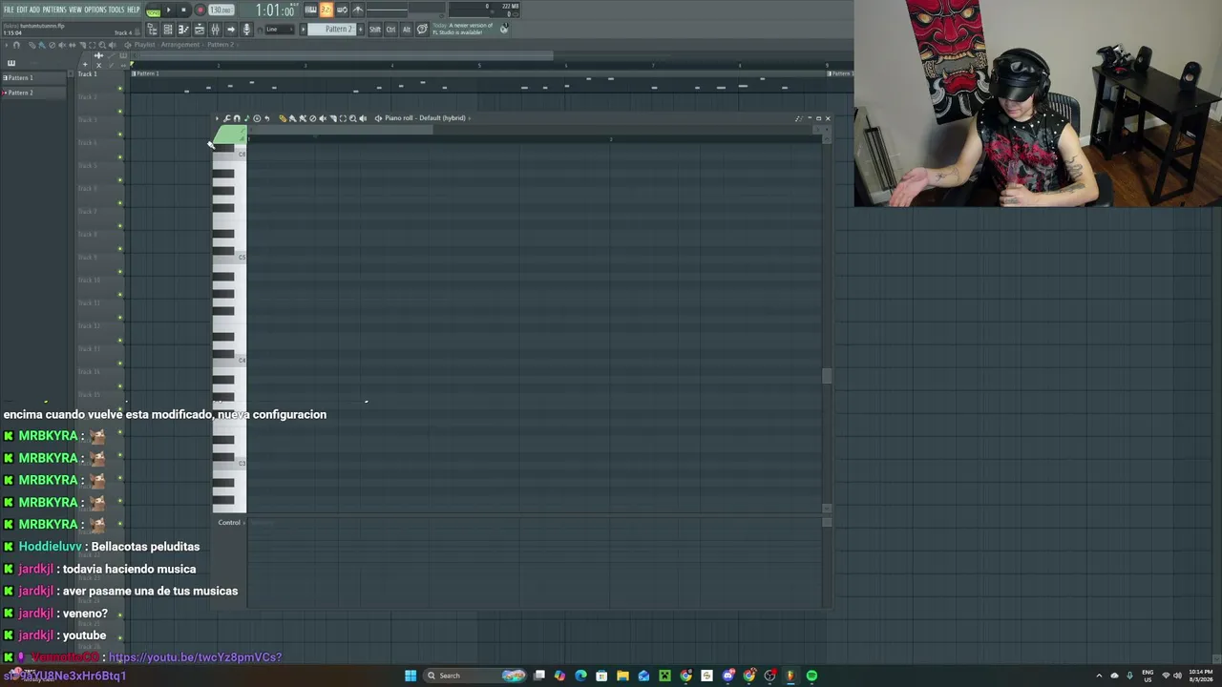Toggle the Record button
Image resolution: width=1222 pixels, height=687 pixels.
200,10
